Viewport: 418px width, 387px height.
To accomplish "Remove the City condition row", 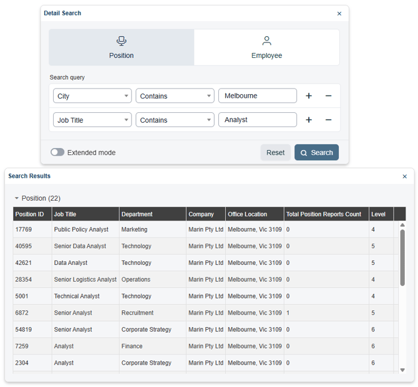I will pyautogui.click(x=328, y=96).
